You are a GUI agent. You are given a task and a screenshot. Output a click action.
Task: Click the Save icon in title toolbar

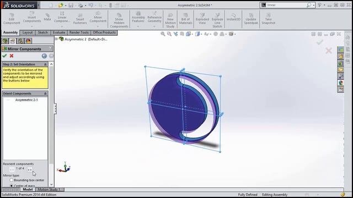click(x=71, y=5)
